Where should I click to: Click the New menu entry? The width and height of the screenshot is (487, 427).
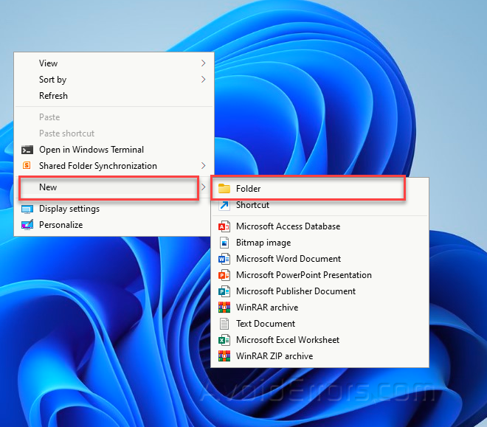(x=48, y=187)
